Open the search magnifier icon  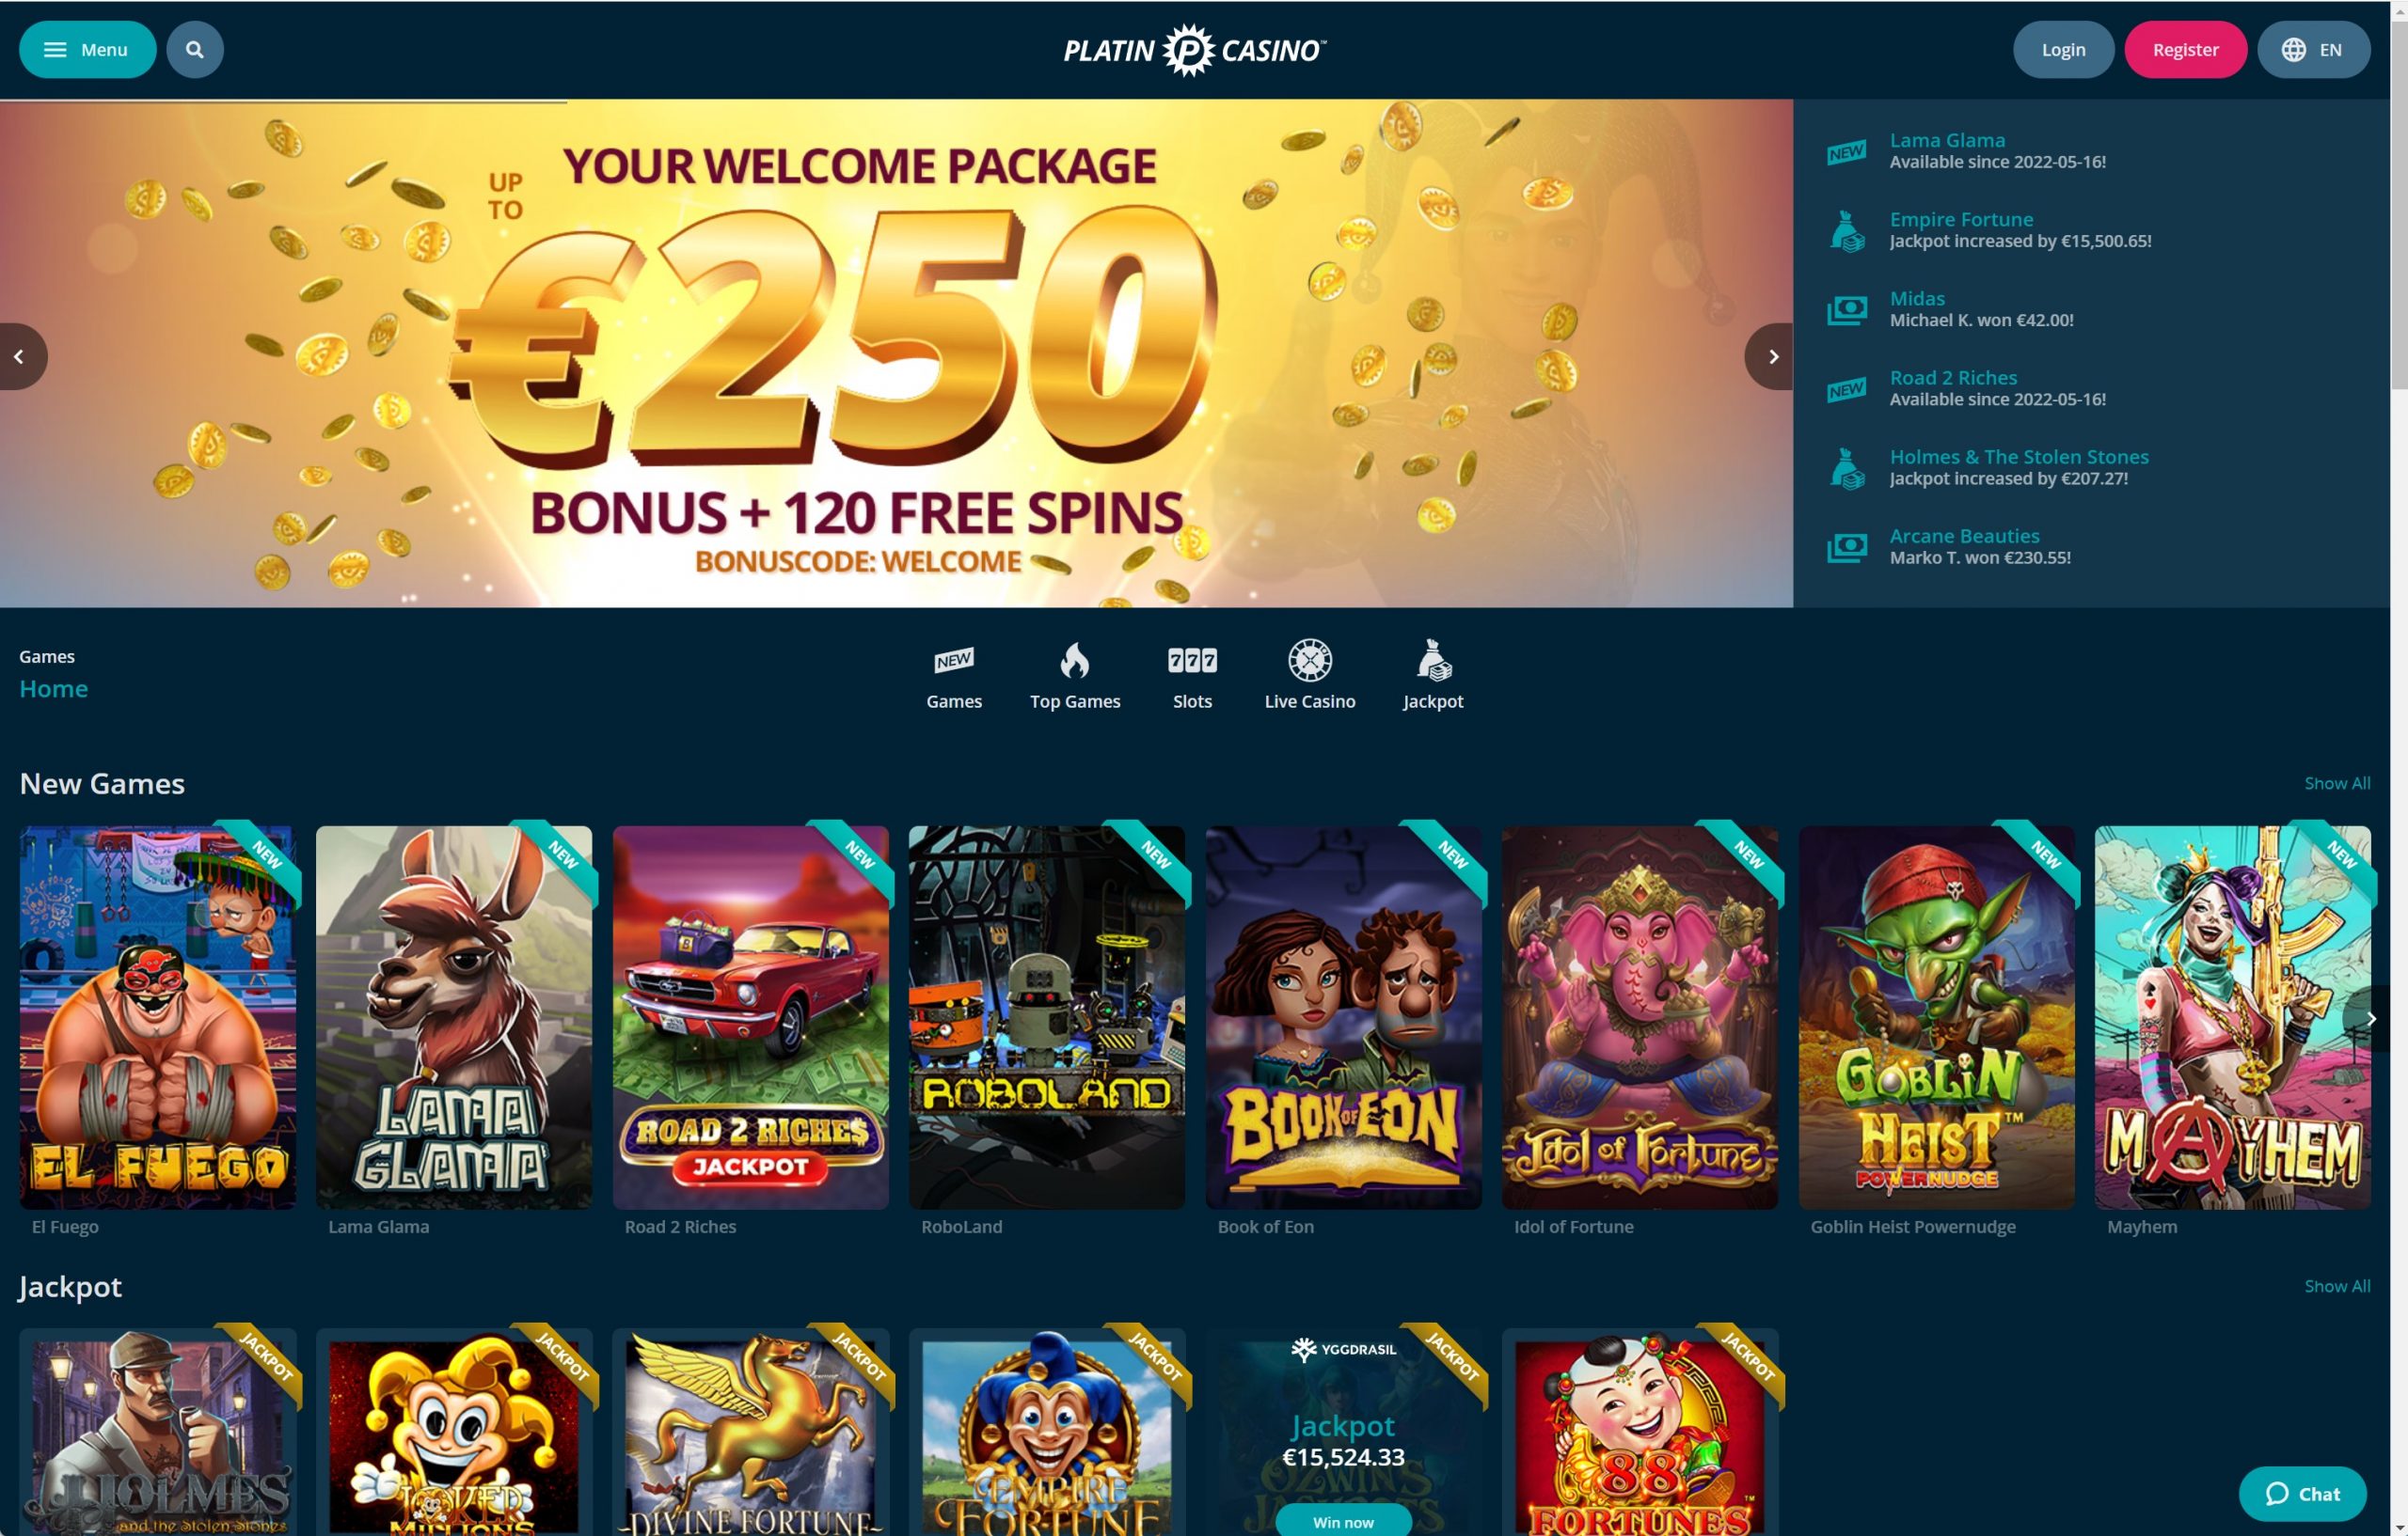tap(195, 49)
